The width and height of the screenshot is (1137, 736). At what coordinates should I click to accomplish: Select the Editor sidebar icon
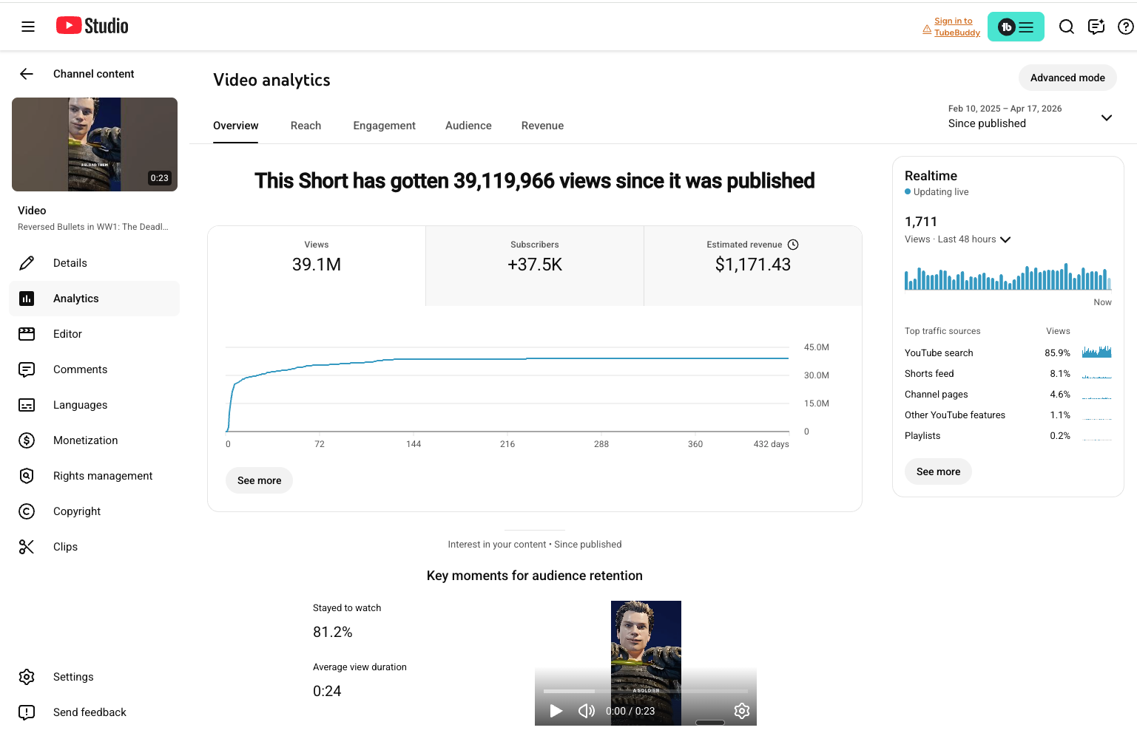point(27,334)
